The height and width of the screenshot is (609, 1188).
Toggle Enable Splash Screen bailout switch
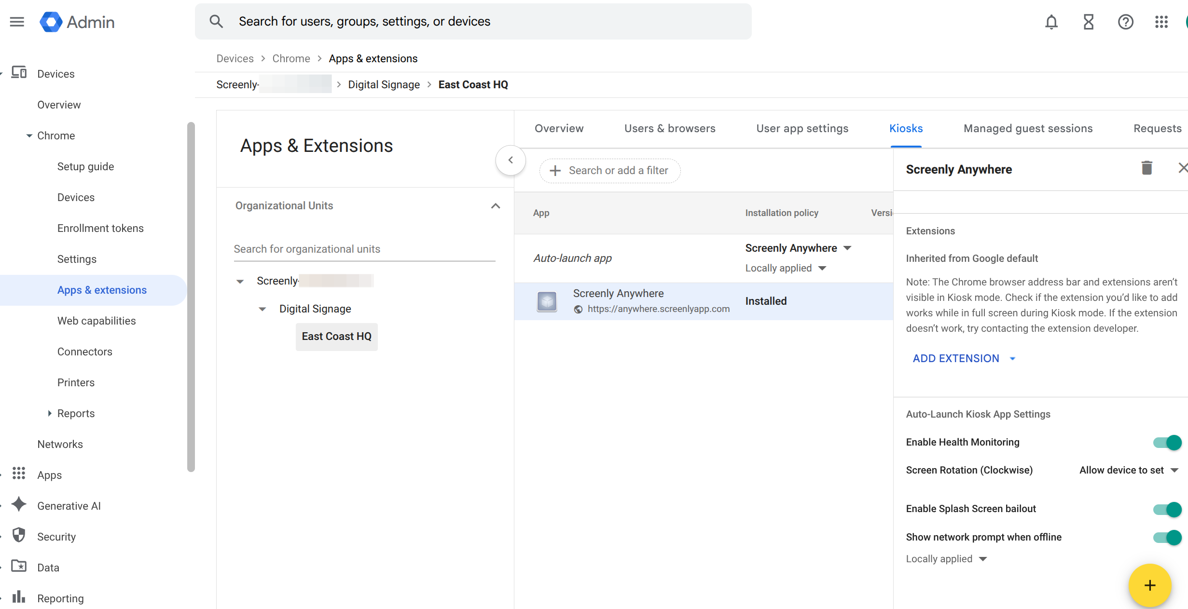(x=1167, y=509)
